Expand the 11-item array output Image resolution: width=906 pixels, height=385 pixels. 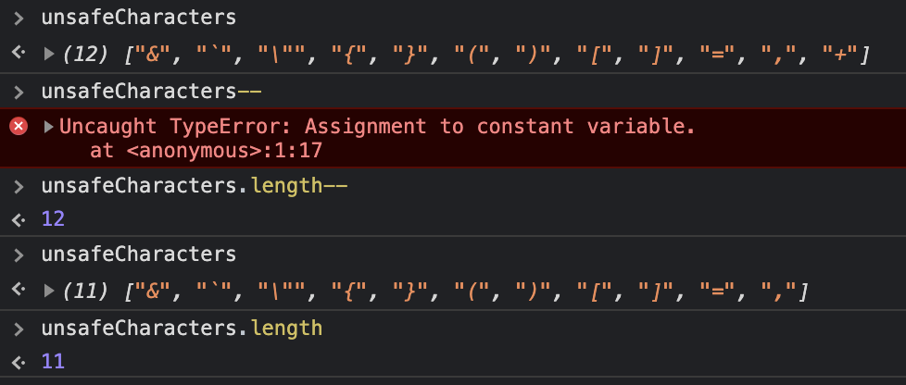point(49,292)
